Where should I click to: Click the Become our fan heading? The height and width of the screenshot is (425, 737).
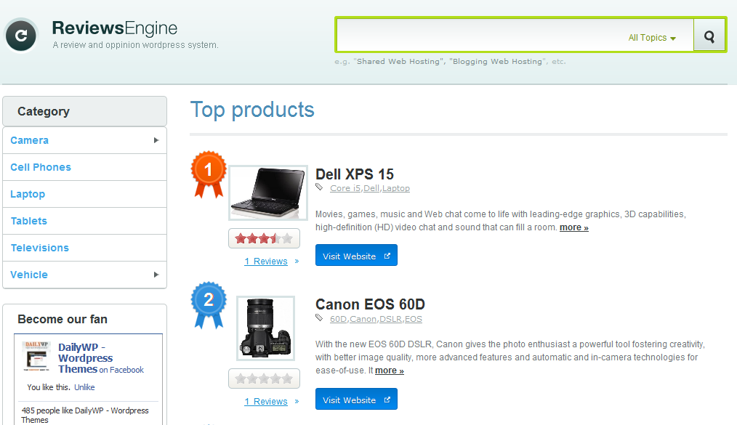pyautogui.click(x=63, y=320)
